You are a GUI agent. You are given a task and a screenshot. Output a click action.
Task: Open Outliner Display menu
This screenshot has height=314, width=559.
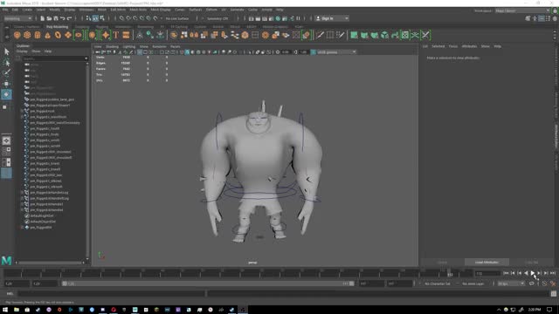(x=22, y=51)
